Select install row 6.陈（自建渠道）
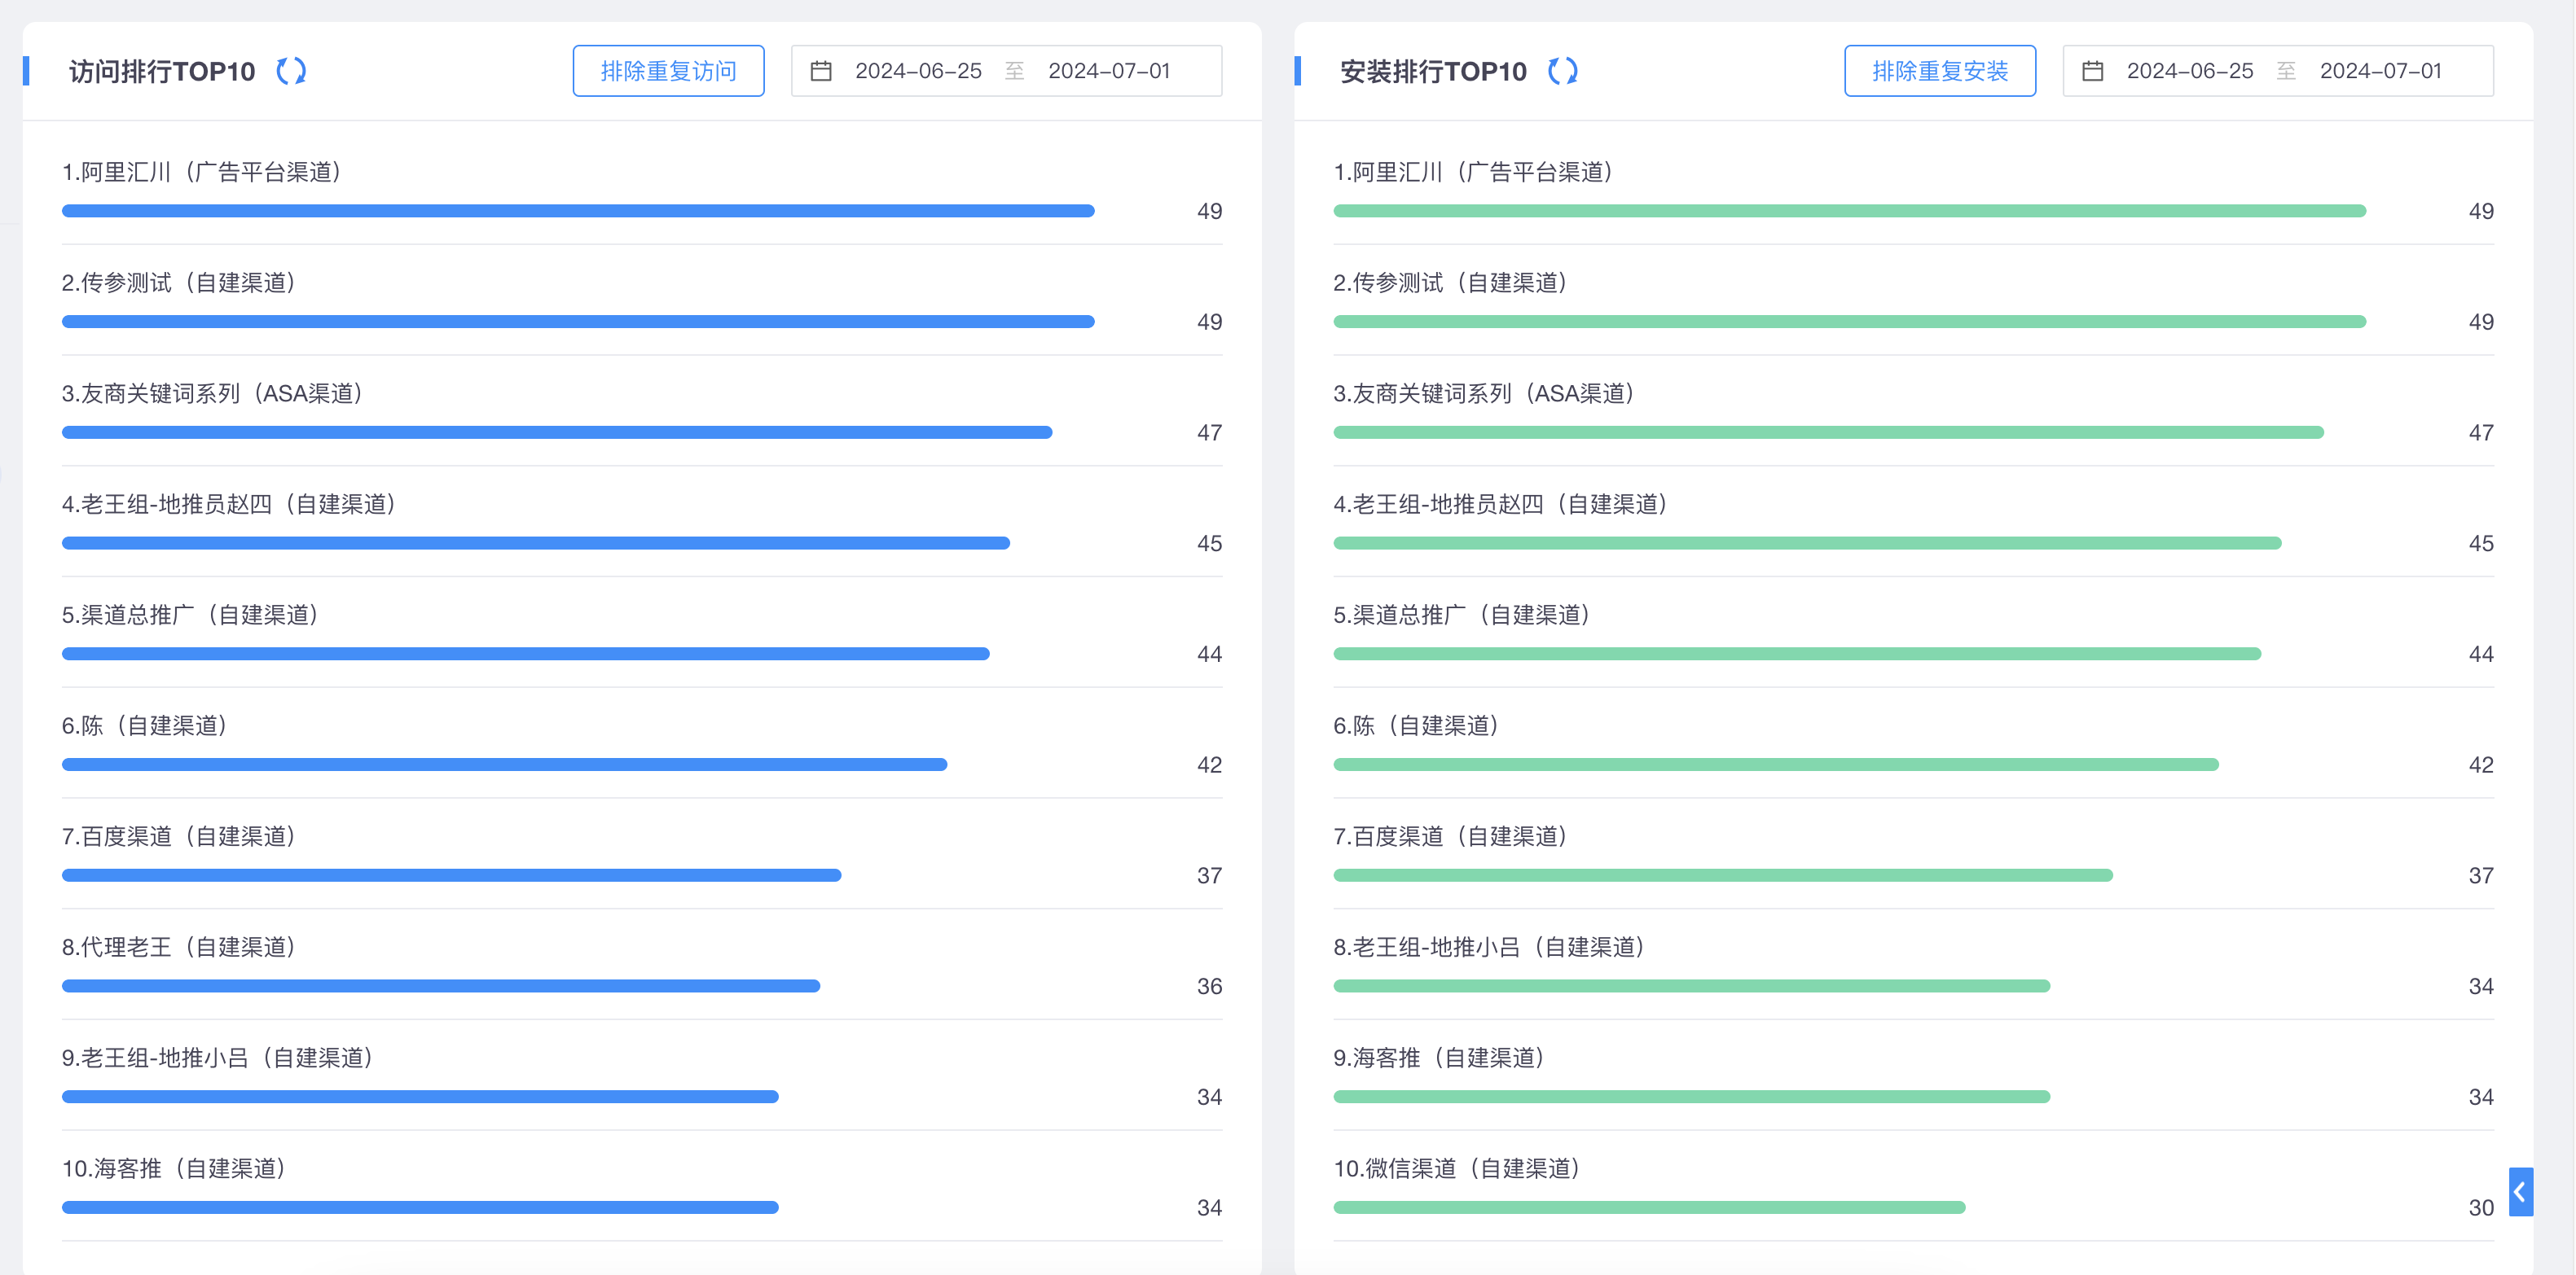The image size is (2576, 1275). click(1914, 744)
